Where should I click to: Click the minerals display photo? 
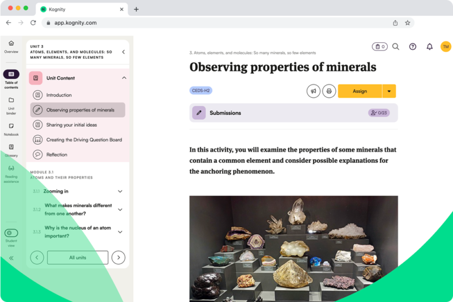point(293,249)
